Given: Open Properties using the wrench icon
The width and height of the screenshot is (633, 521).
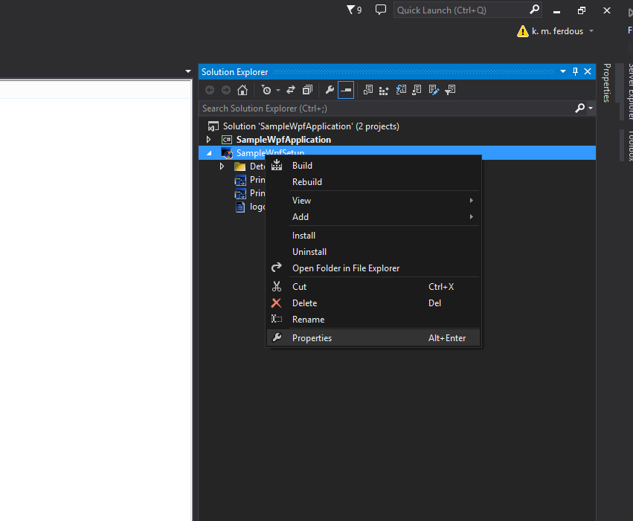Looking at the screenshot, I should 330,89.
